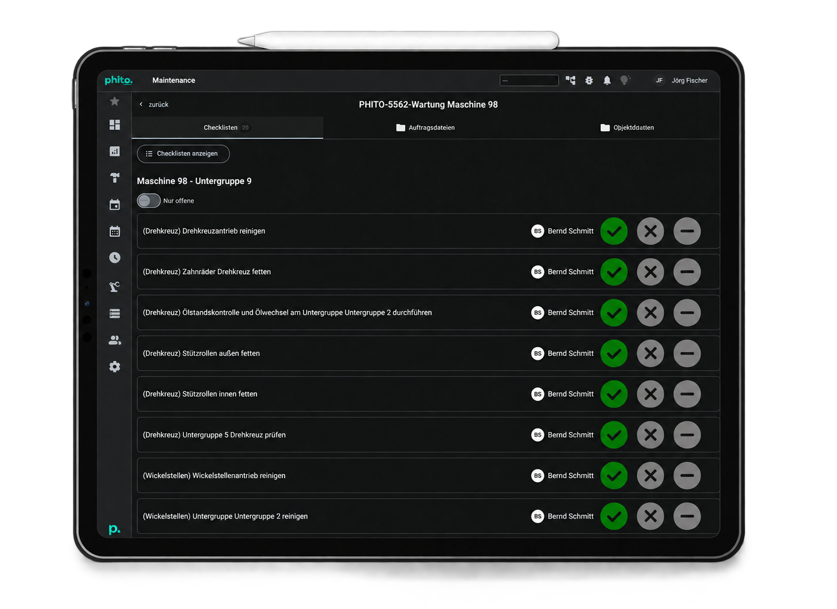The width and height of the screenshot is (837, 609).
Task: Open the month grid calendar sidebar icon
Action: [x=114, y=231]
